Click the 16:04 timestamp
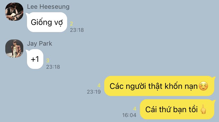Screen dimensions: 219x122 pos(129,115)
